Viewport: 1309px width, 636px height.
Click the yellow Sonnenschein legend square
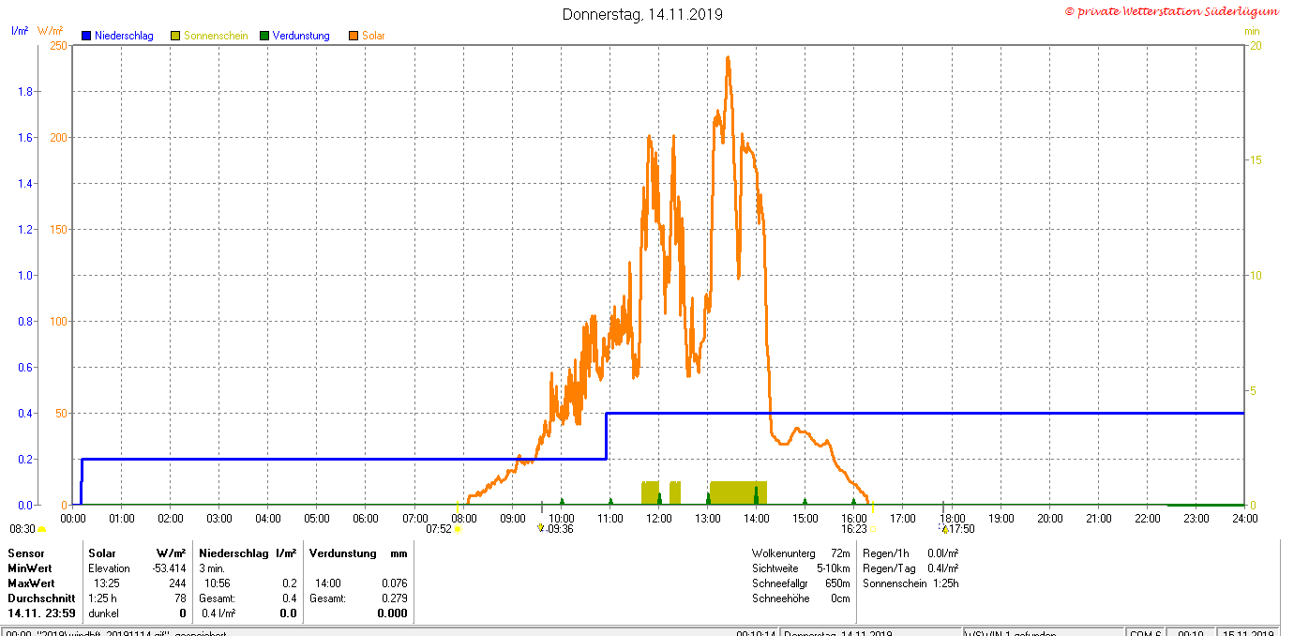pos(175,36)
